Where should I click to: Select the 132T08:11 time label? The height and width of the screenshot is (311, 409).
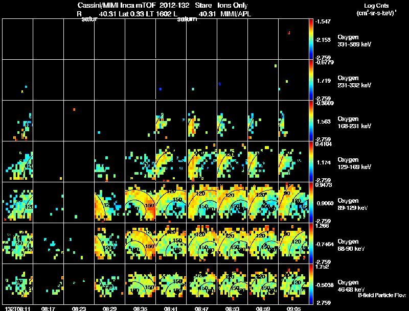point(17,308)
